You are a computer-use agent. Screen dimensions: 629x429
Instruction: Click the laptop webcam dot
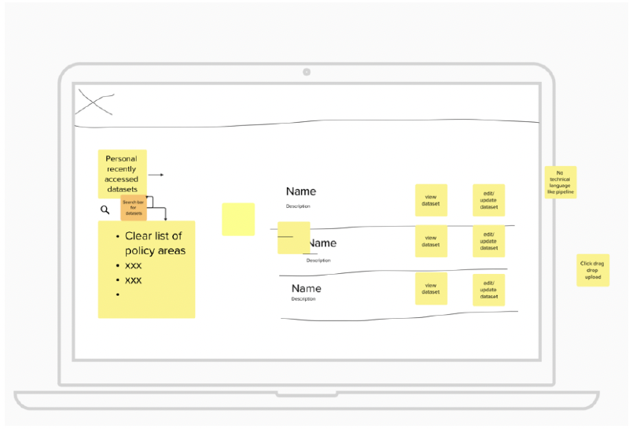307,72
